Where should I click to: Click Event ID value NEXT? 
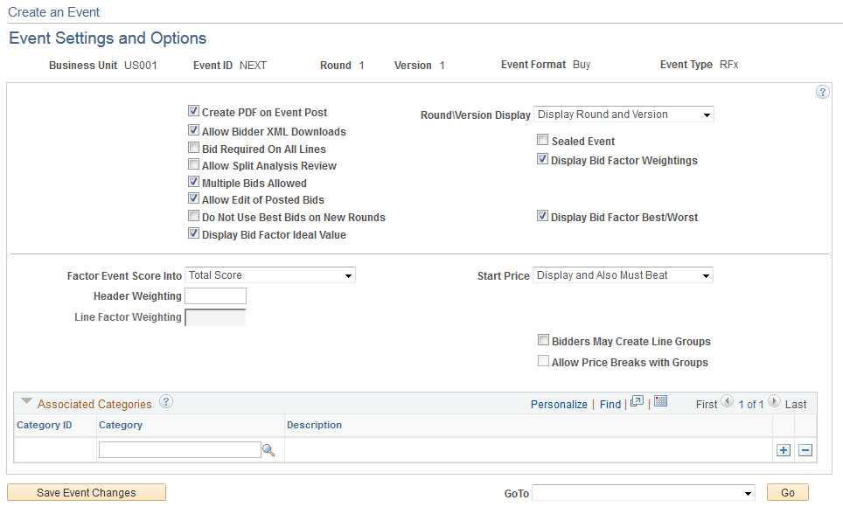pos(253,65)
